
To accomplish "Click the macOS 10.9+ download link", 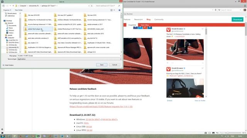I will 86,123.
